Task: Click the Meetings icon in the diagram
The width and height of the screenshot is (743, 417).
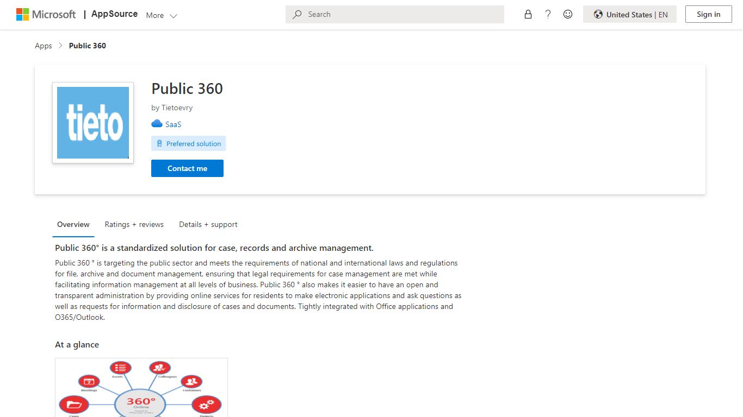Action: pyautogui.click(x=89, y=381)
